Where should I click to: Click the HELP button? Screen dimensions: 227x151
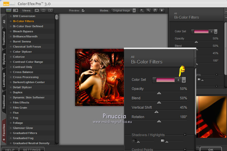click(x=10, y=149)
